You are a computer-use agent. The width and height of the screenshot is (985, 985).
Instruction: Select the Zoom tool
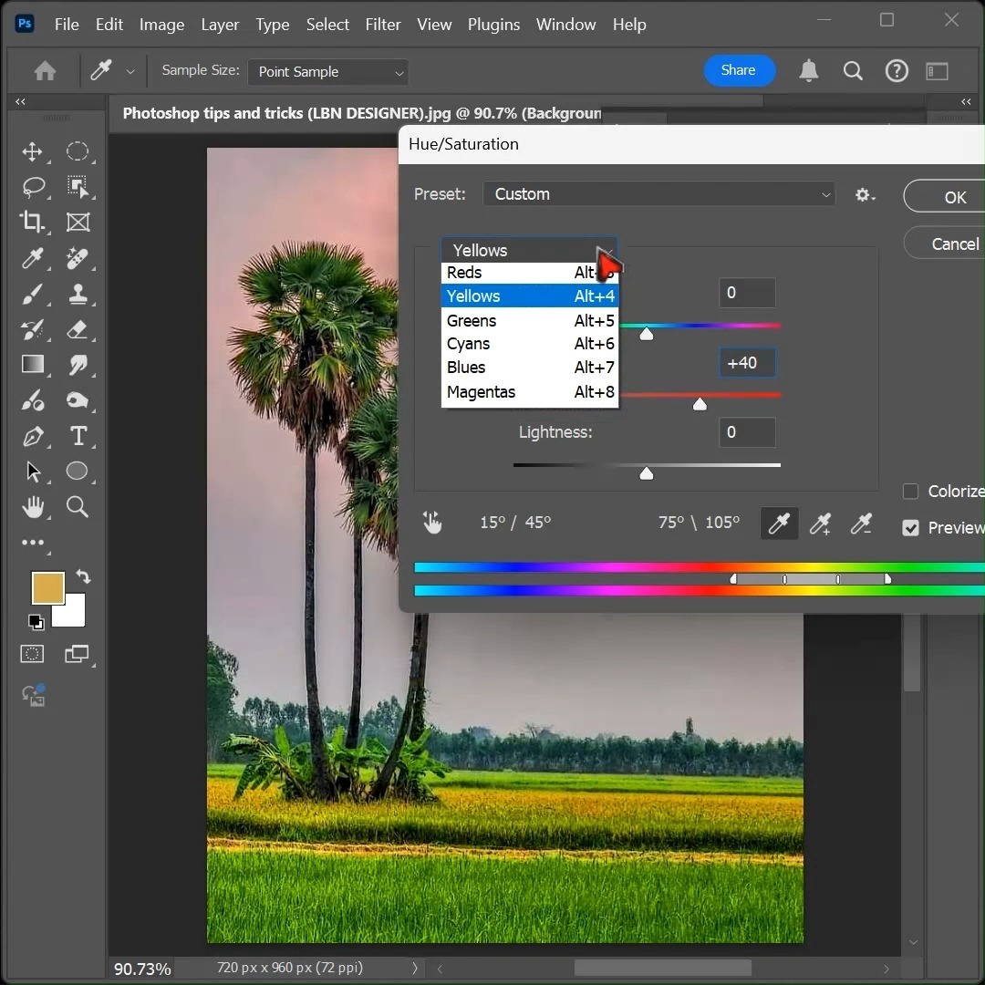pyautogui.click(x=78, y=507)
